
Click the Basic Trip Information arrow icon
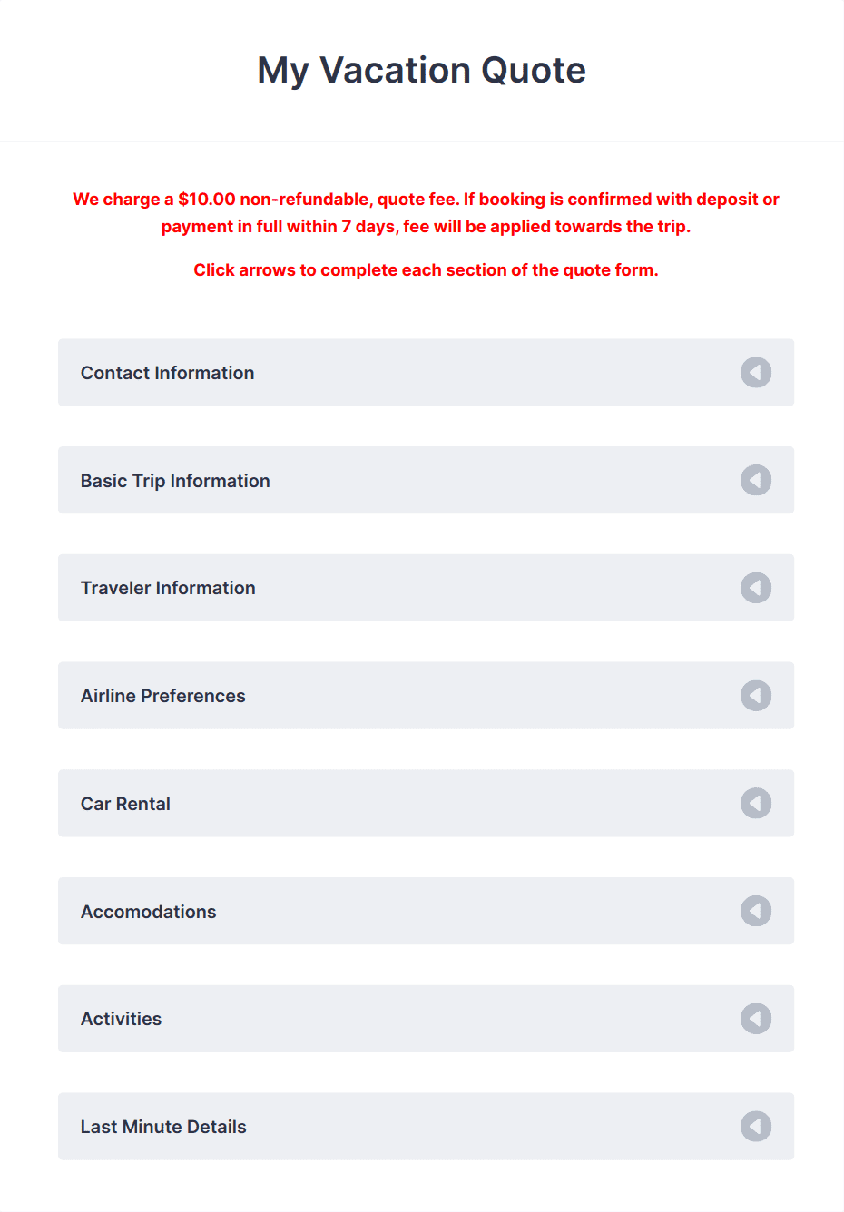pos(756,480)
